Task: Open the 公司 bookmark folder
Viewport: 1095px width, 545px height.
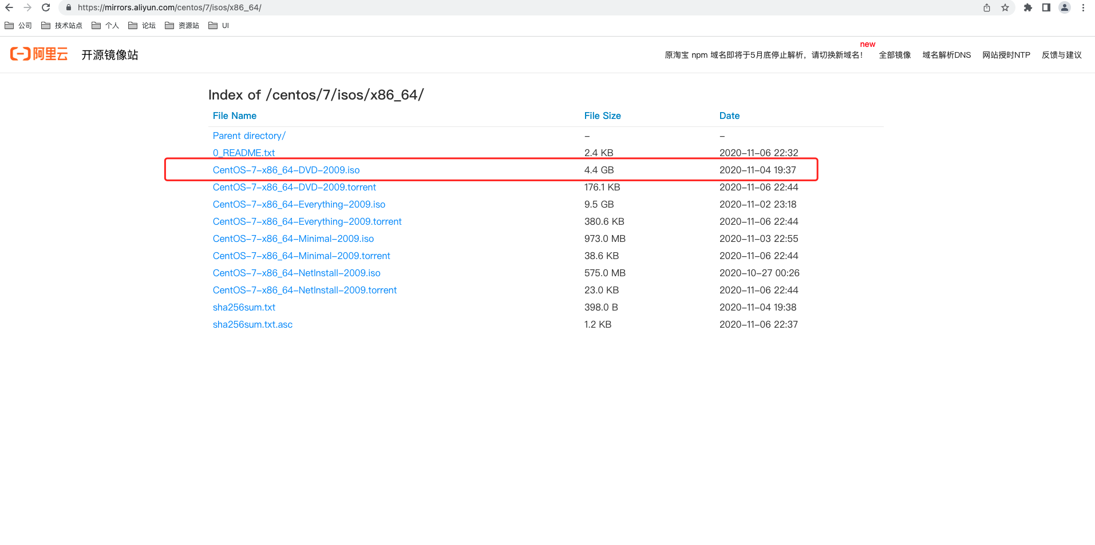Action: tap(18, 26)
